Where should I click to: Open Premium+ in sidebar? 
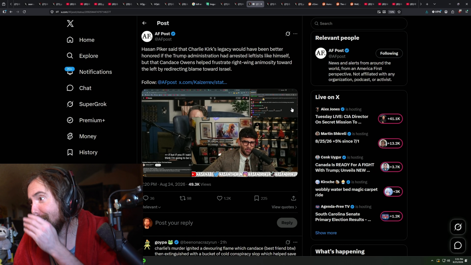coord(86,120)
